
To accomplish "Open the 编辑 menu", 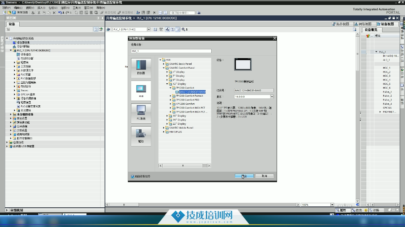I will pyautogui.click(x=18, y=8).
